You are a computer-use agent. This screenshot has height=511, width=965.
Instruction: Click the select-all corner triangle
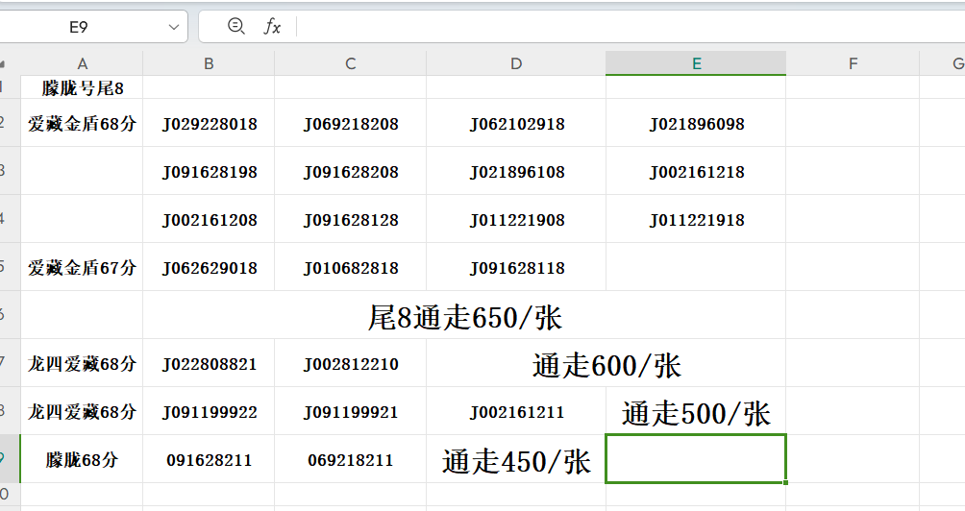[x=5, y=64]
